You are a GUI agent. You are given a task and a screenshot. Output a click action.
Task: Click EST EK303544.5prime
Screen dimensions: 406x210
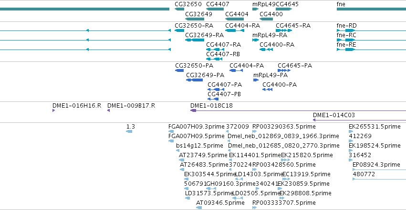click(x=210, y=174)
